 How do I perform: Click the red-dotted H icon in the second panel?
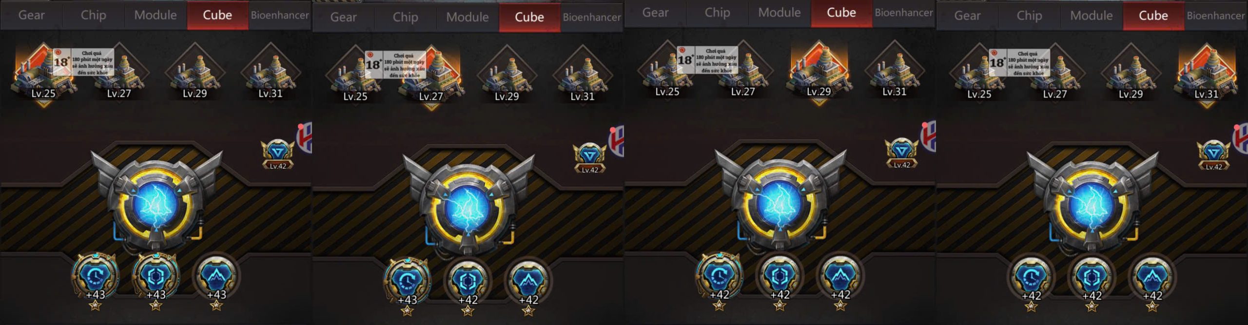tap(616, 141)
